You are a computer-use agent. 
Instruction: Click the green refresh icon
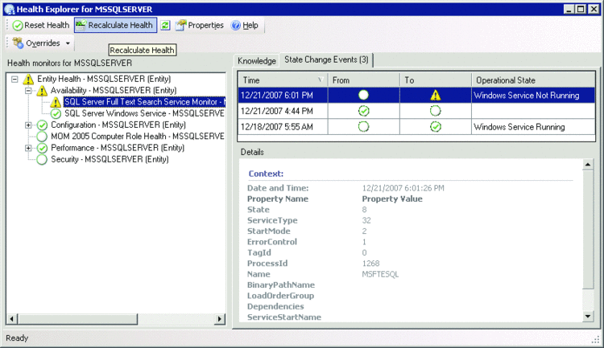click(166, 26)
